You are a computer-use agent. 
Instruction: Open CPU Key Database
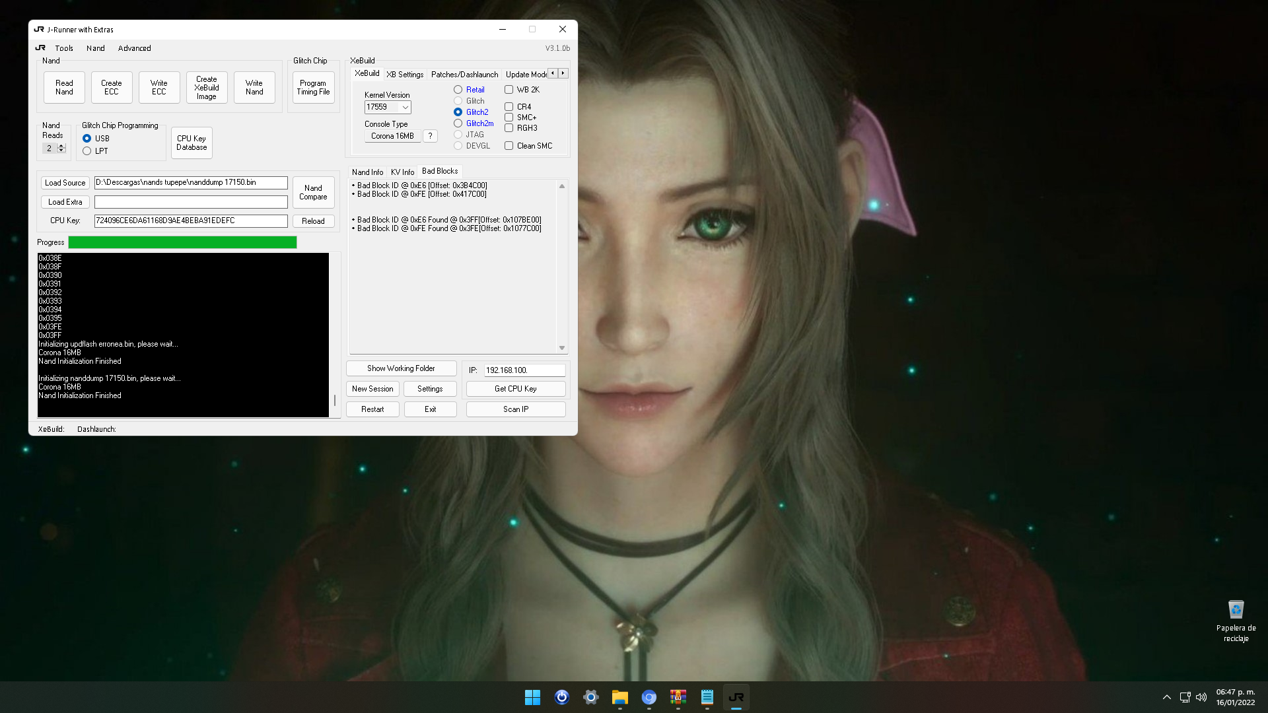point(192,143)
